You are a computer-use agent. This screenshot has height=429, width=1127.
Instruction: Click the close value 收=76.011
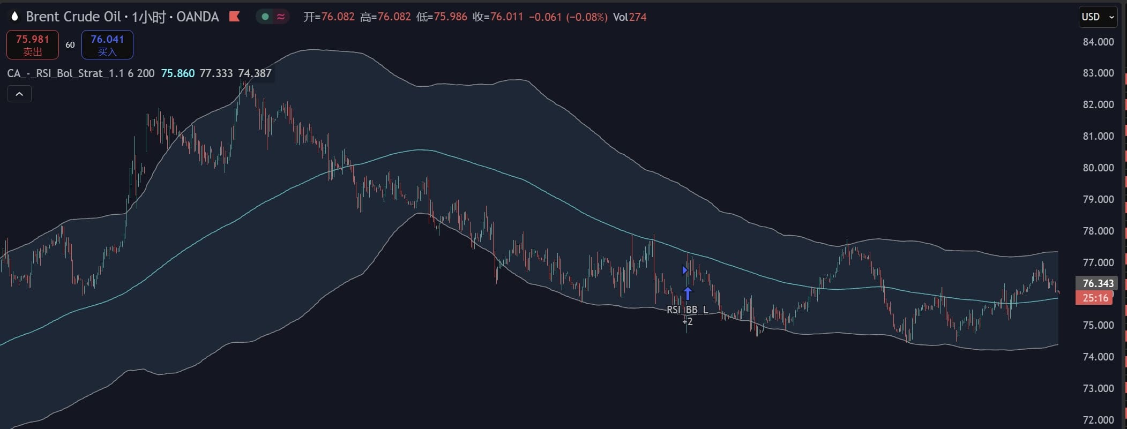(x=498, y=17)
